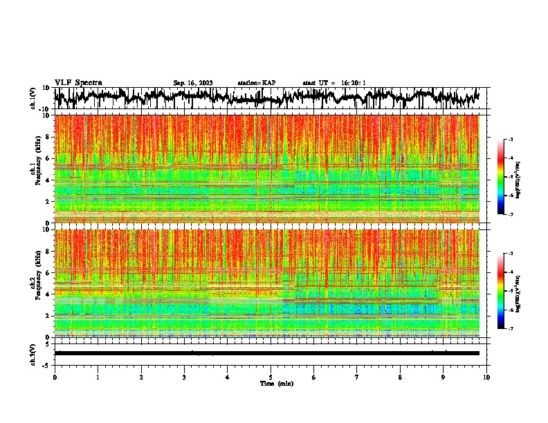Click the 10 tick label on Time axis
The image size is (548, 423).
pyautogui.click(x=486, y=377)
